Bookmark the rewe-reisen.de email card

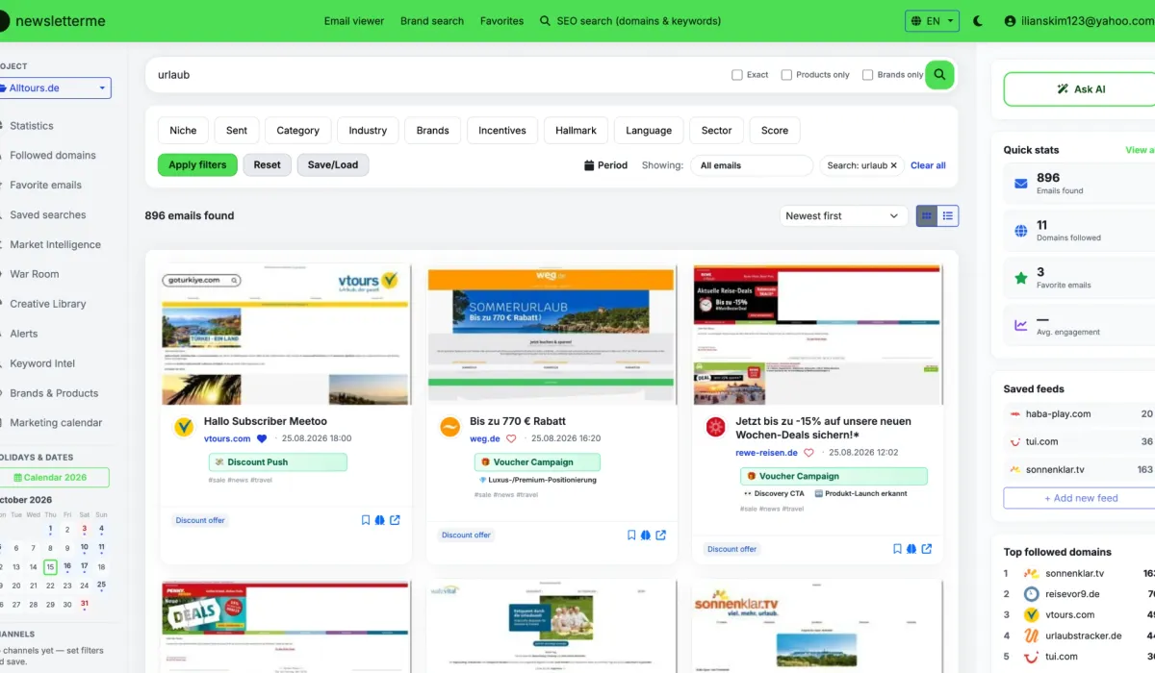tap(897, 549)
